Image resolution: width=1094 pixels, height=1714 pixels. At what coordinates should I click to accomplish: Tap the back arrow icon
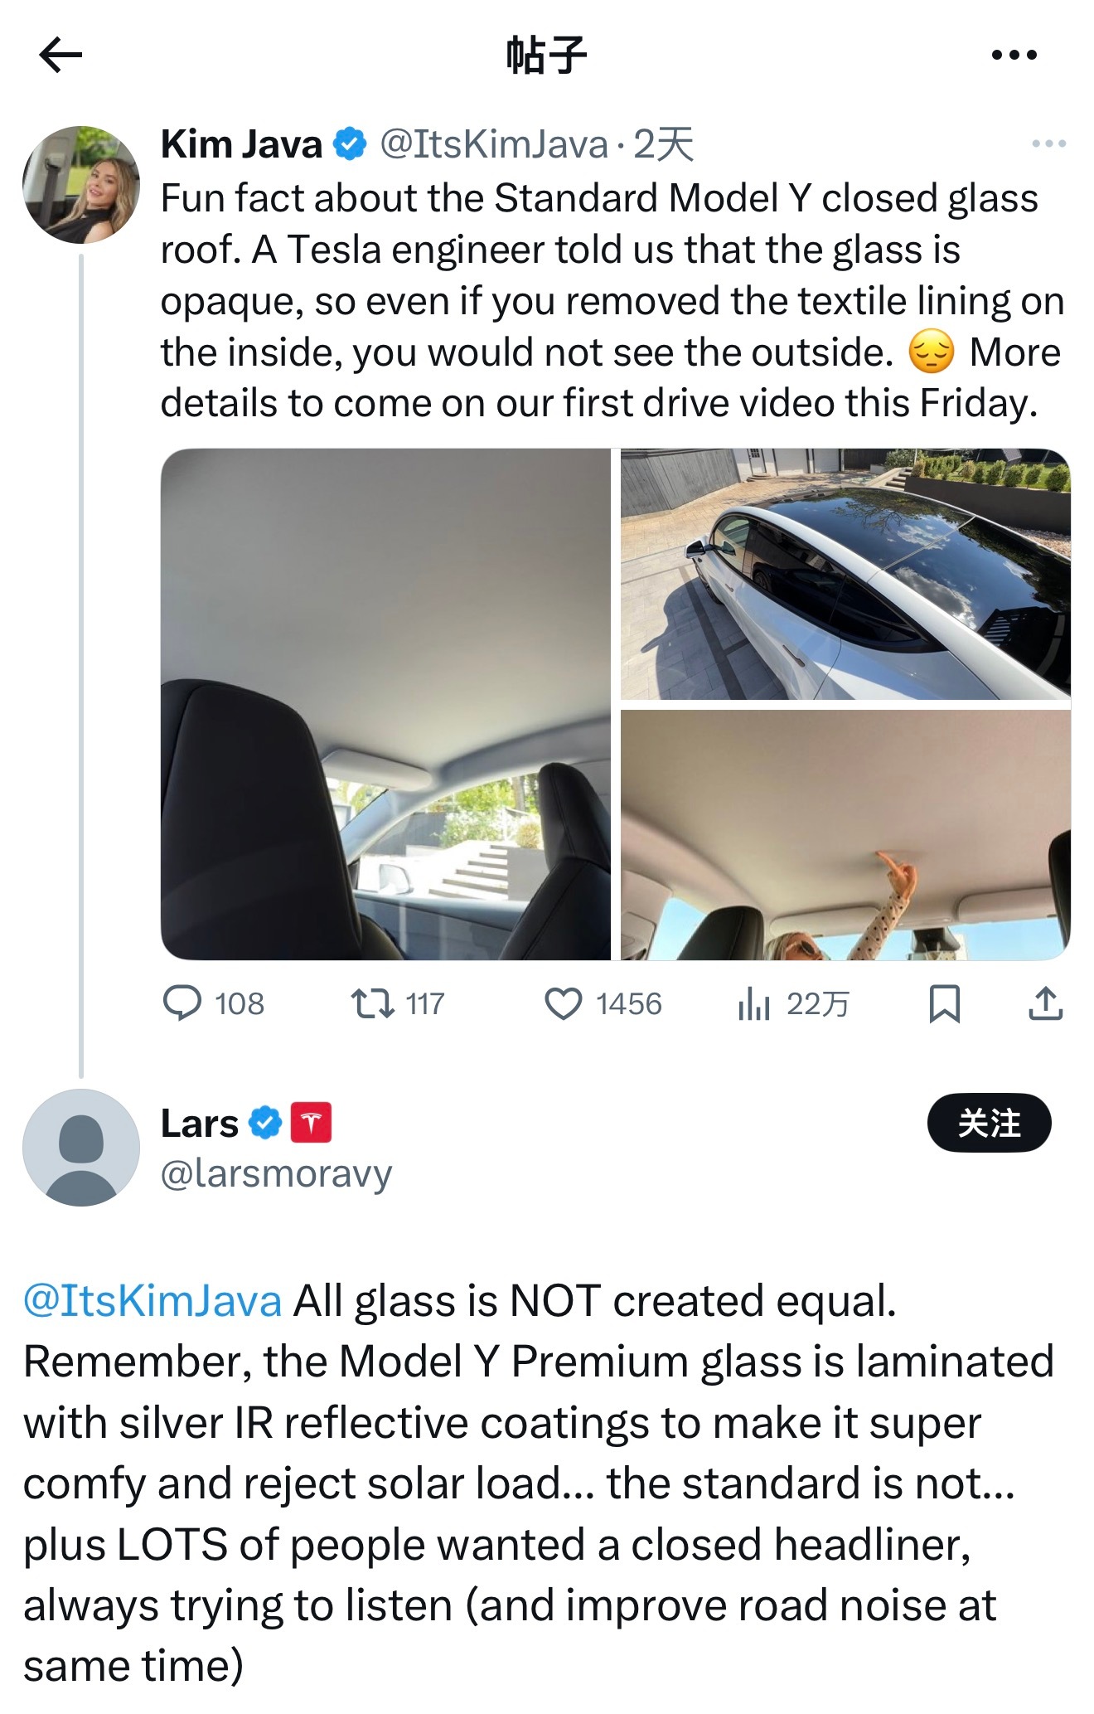(x=61, y=56)
